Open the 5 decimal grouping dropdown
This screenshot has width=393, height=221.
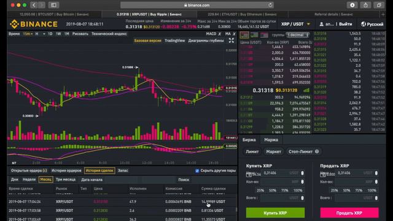pyautogui.click(x=298, y=35)
